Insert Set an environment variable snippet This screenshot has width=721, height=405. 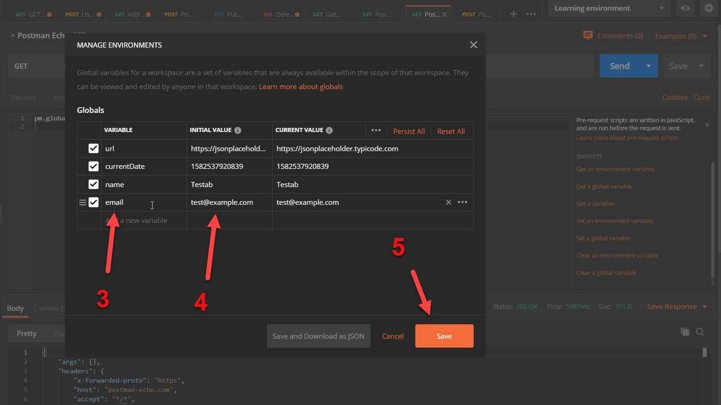615,221
